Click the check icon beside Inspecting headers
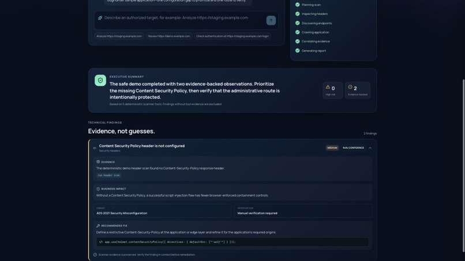The image size is (465, 261). coord(298,14)
